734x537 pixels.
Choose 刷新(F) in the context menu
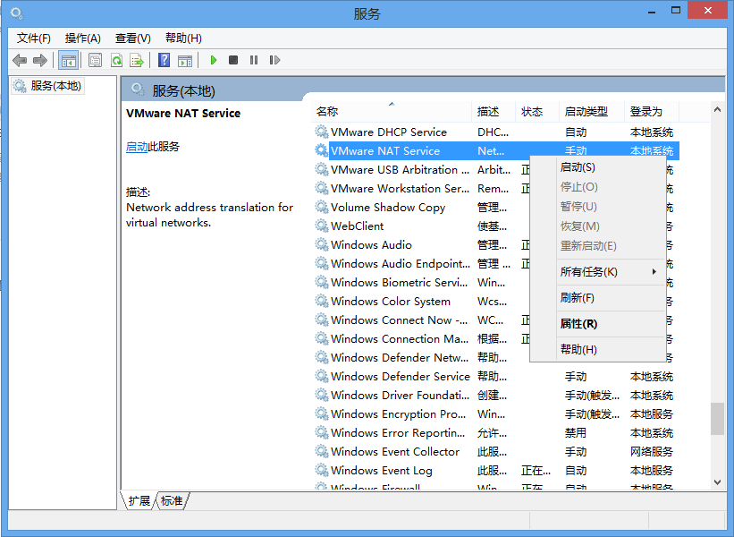click(597, 298)
